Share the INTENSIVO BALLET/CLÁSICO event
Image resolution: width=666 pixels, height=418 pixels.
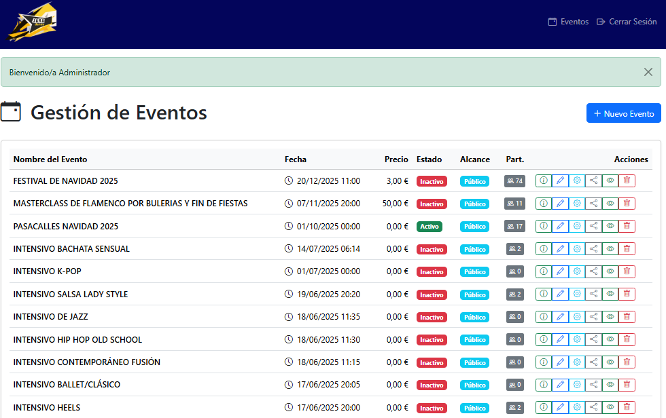click(593, 385)
